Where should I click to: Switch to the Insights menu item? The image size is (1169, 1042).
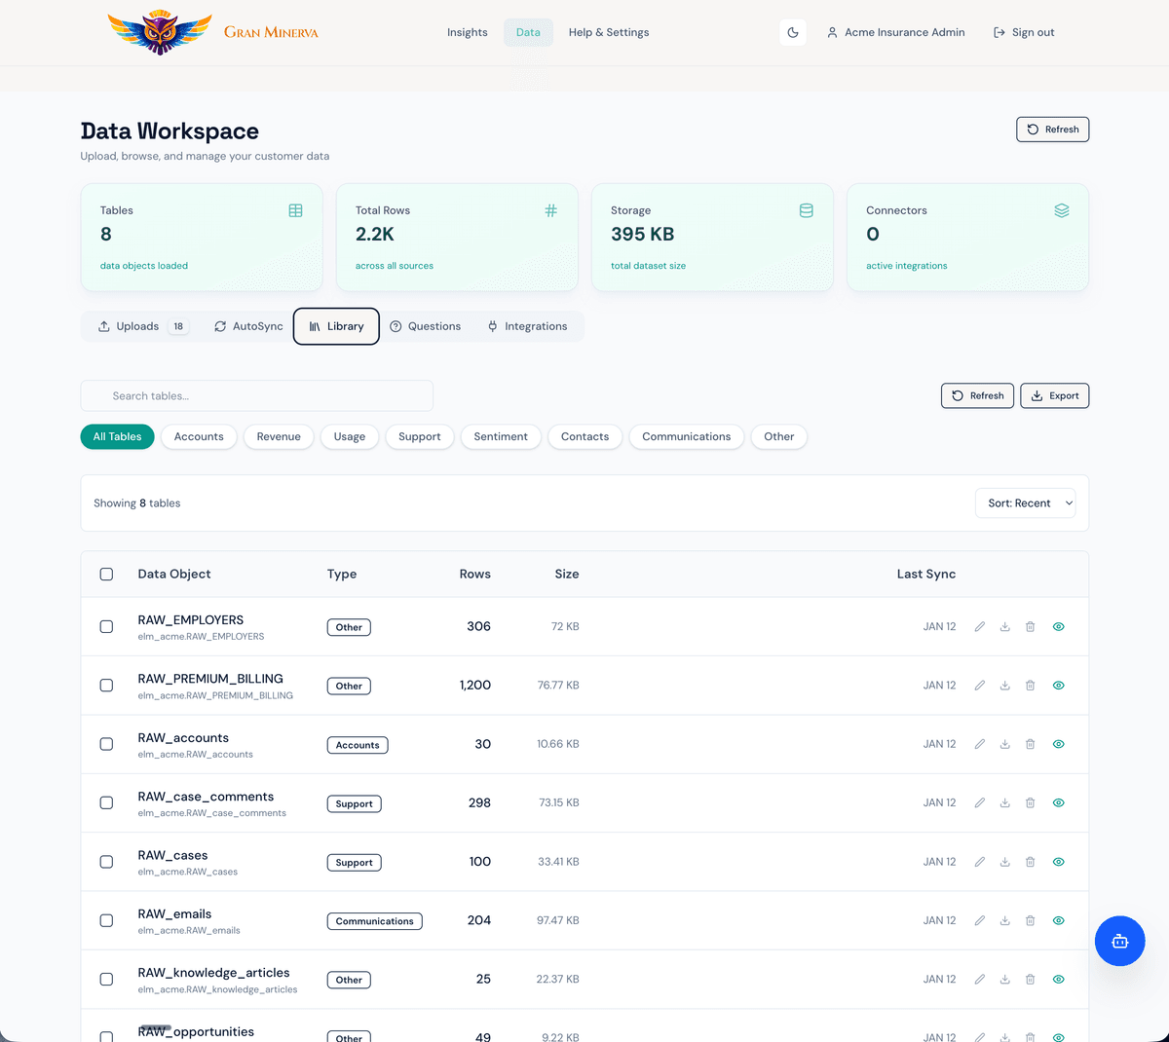coord(467,32)
